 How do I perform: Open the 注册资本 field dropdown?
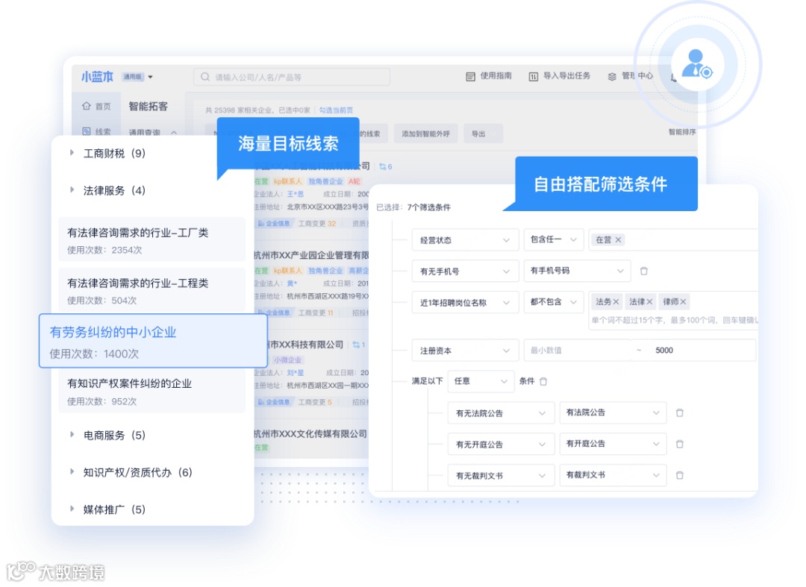[x=465, y=351]
